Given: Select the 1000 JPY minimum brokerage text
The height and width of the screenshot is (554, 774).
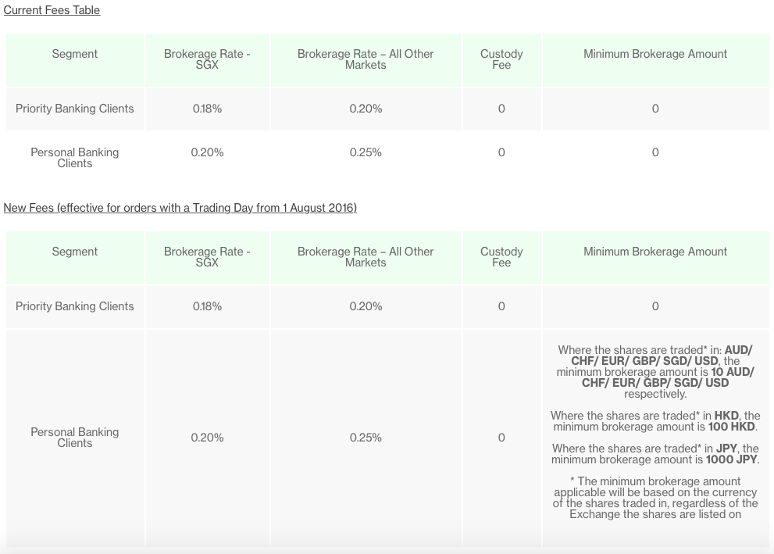Looking at the screenshot, I should point(731,459).
